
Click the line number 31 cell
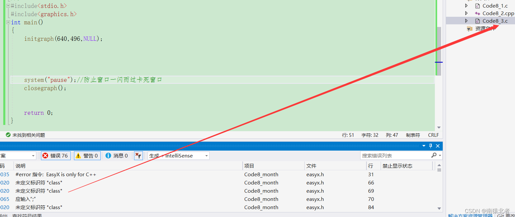371,175
